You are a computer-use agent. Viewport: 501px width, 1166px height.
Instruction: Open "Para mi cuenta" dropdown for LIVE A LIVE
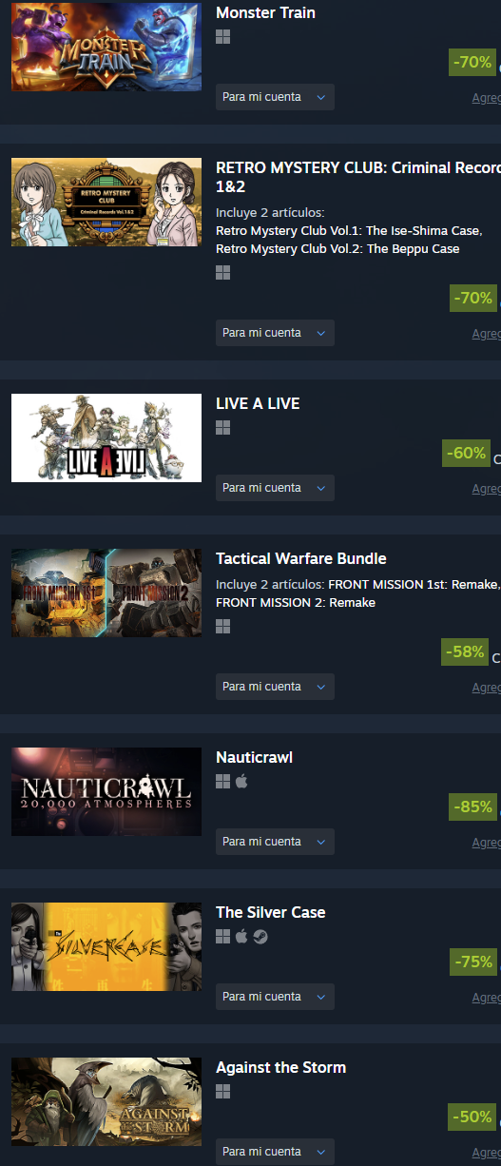point(275,488)
